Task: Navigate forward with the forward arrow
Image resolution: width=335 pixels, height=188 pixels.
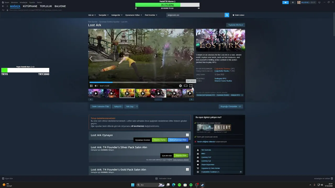Action: pos(7,6)
